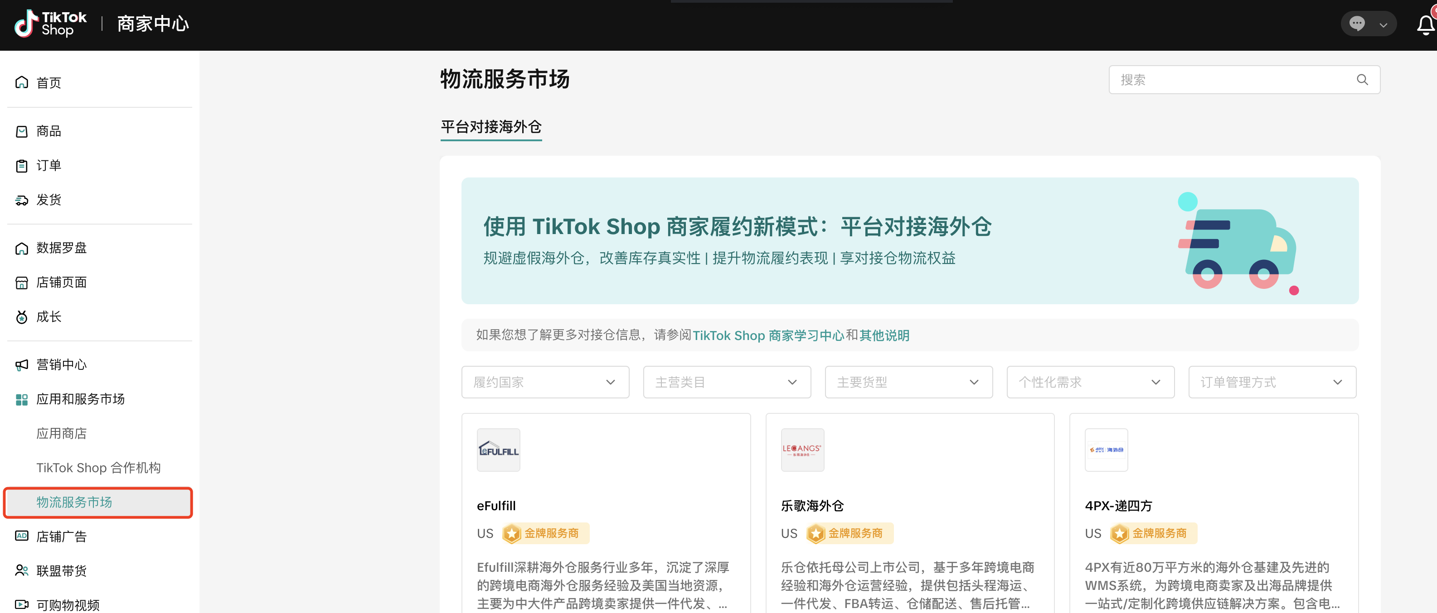The image size is (1437, 613).
Task: Open 物流服务市场 in the sidebar
Action: (74, 502)
